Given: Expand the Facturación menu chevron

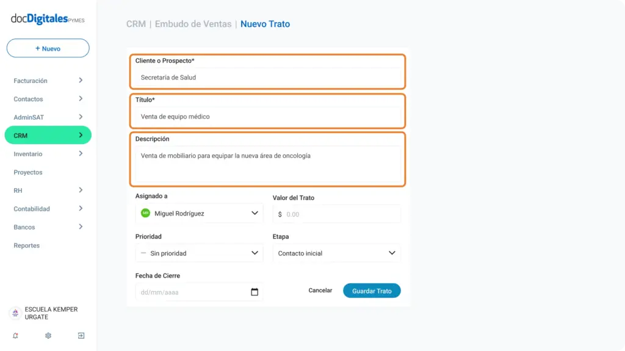Looking at the screenshot, I should point(81,81).
